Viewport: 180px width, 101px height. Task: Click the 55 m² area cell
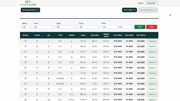coord(83,57)
